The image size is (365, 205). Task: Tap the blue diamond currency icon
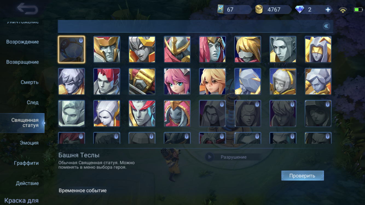coord(300,10)
